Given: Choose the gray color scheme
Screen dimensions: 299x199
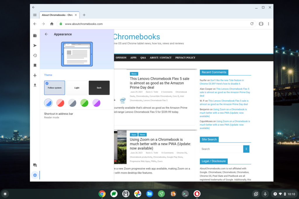Looking at the screenshot, I should pos(72,103).
